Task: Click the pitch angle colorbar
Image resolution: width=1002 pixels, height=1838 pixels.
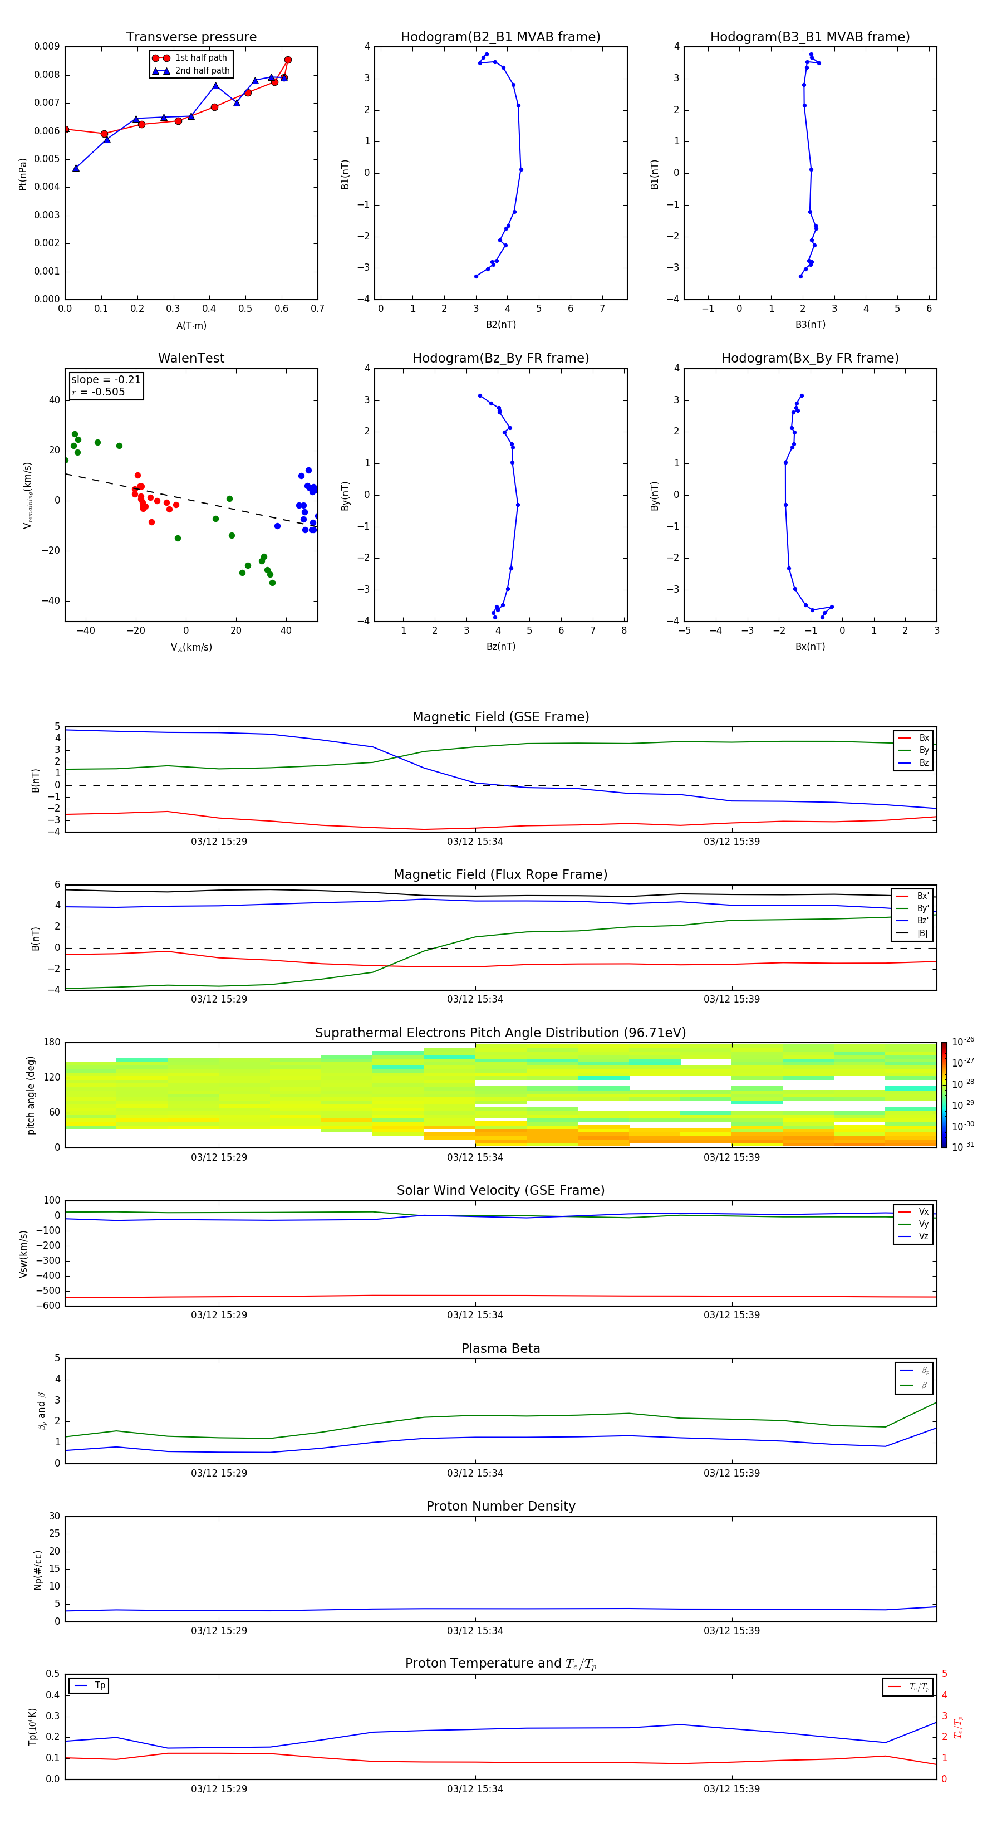Action: (x=944, y=1095)
